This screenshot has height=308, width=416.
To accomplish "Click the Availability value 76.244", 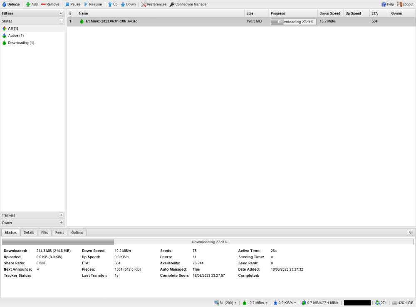I will (x=198, y=263).
